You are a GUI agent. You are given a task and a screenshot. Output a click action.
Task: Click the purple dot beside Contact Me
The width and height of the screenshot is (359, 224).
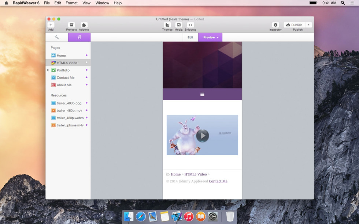click(86, 77)
